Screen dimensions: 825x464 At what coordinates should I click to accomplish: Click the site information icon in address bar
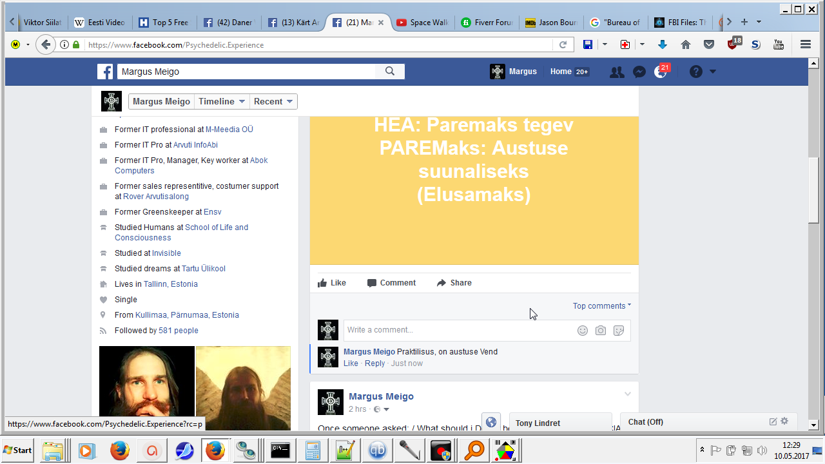point(64,44)
